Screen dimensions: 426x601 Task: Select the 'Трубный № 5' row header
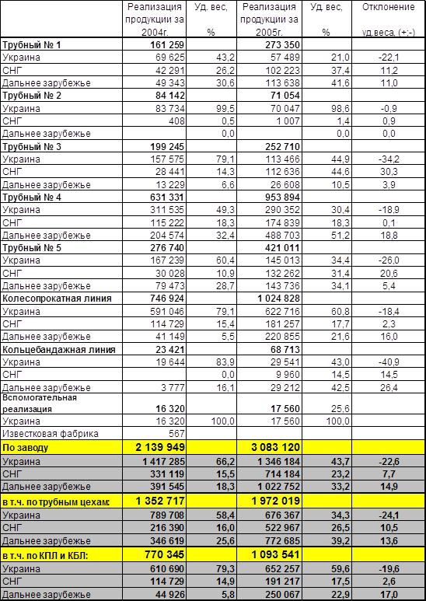[x=61, y=248]
